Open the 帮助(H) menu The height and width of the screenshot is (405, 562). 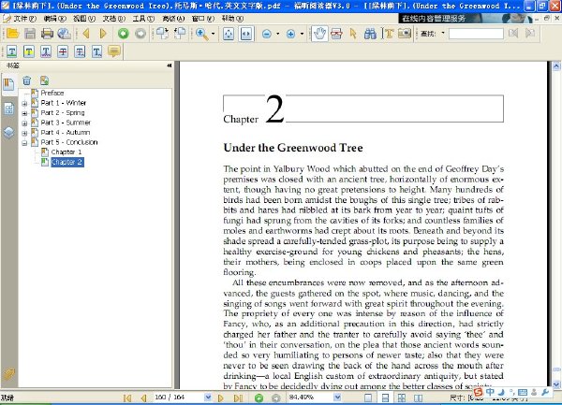(x=232, y=19)
